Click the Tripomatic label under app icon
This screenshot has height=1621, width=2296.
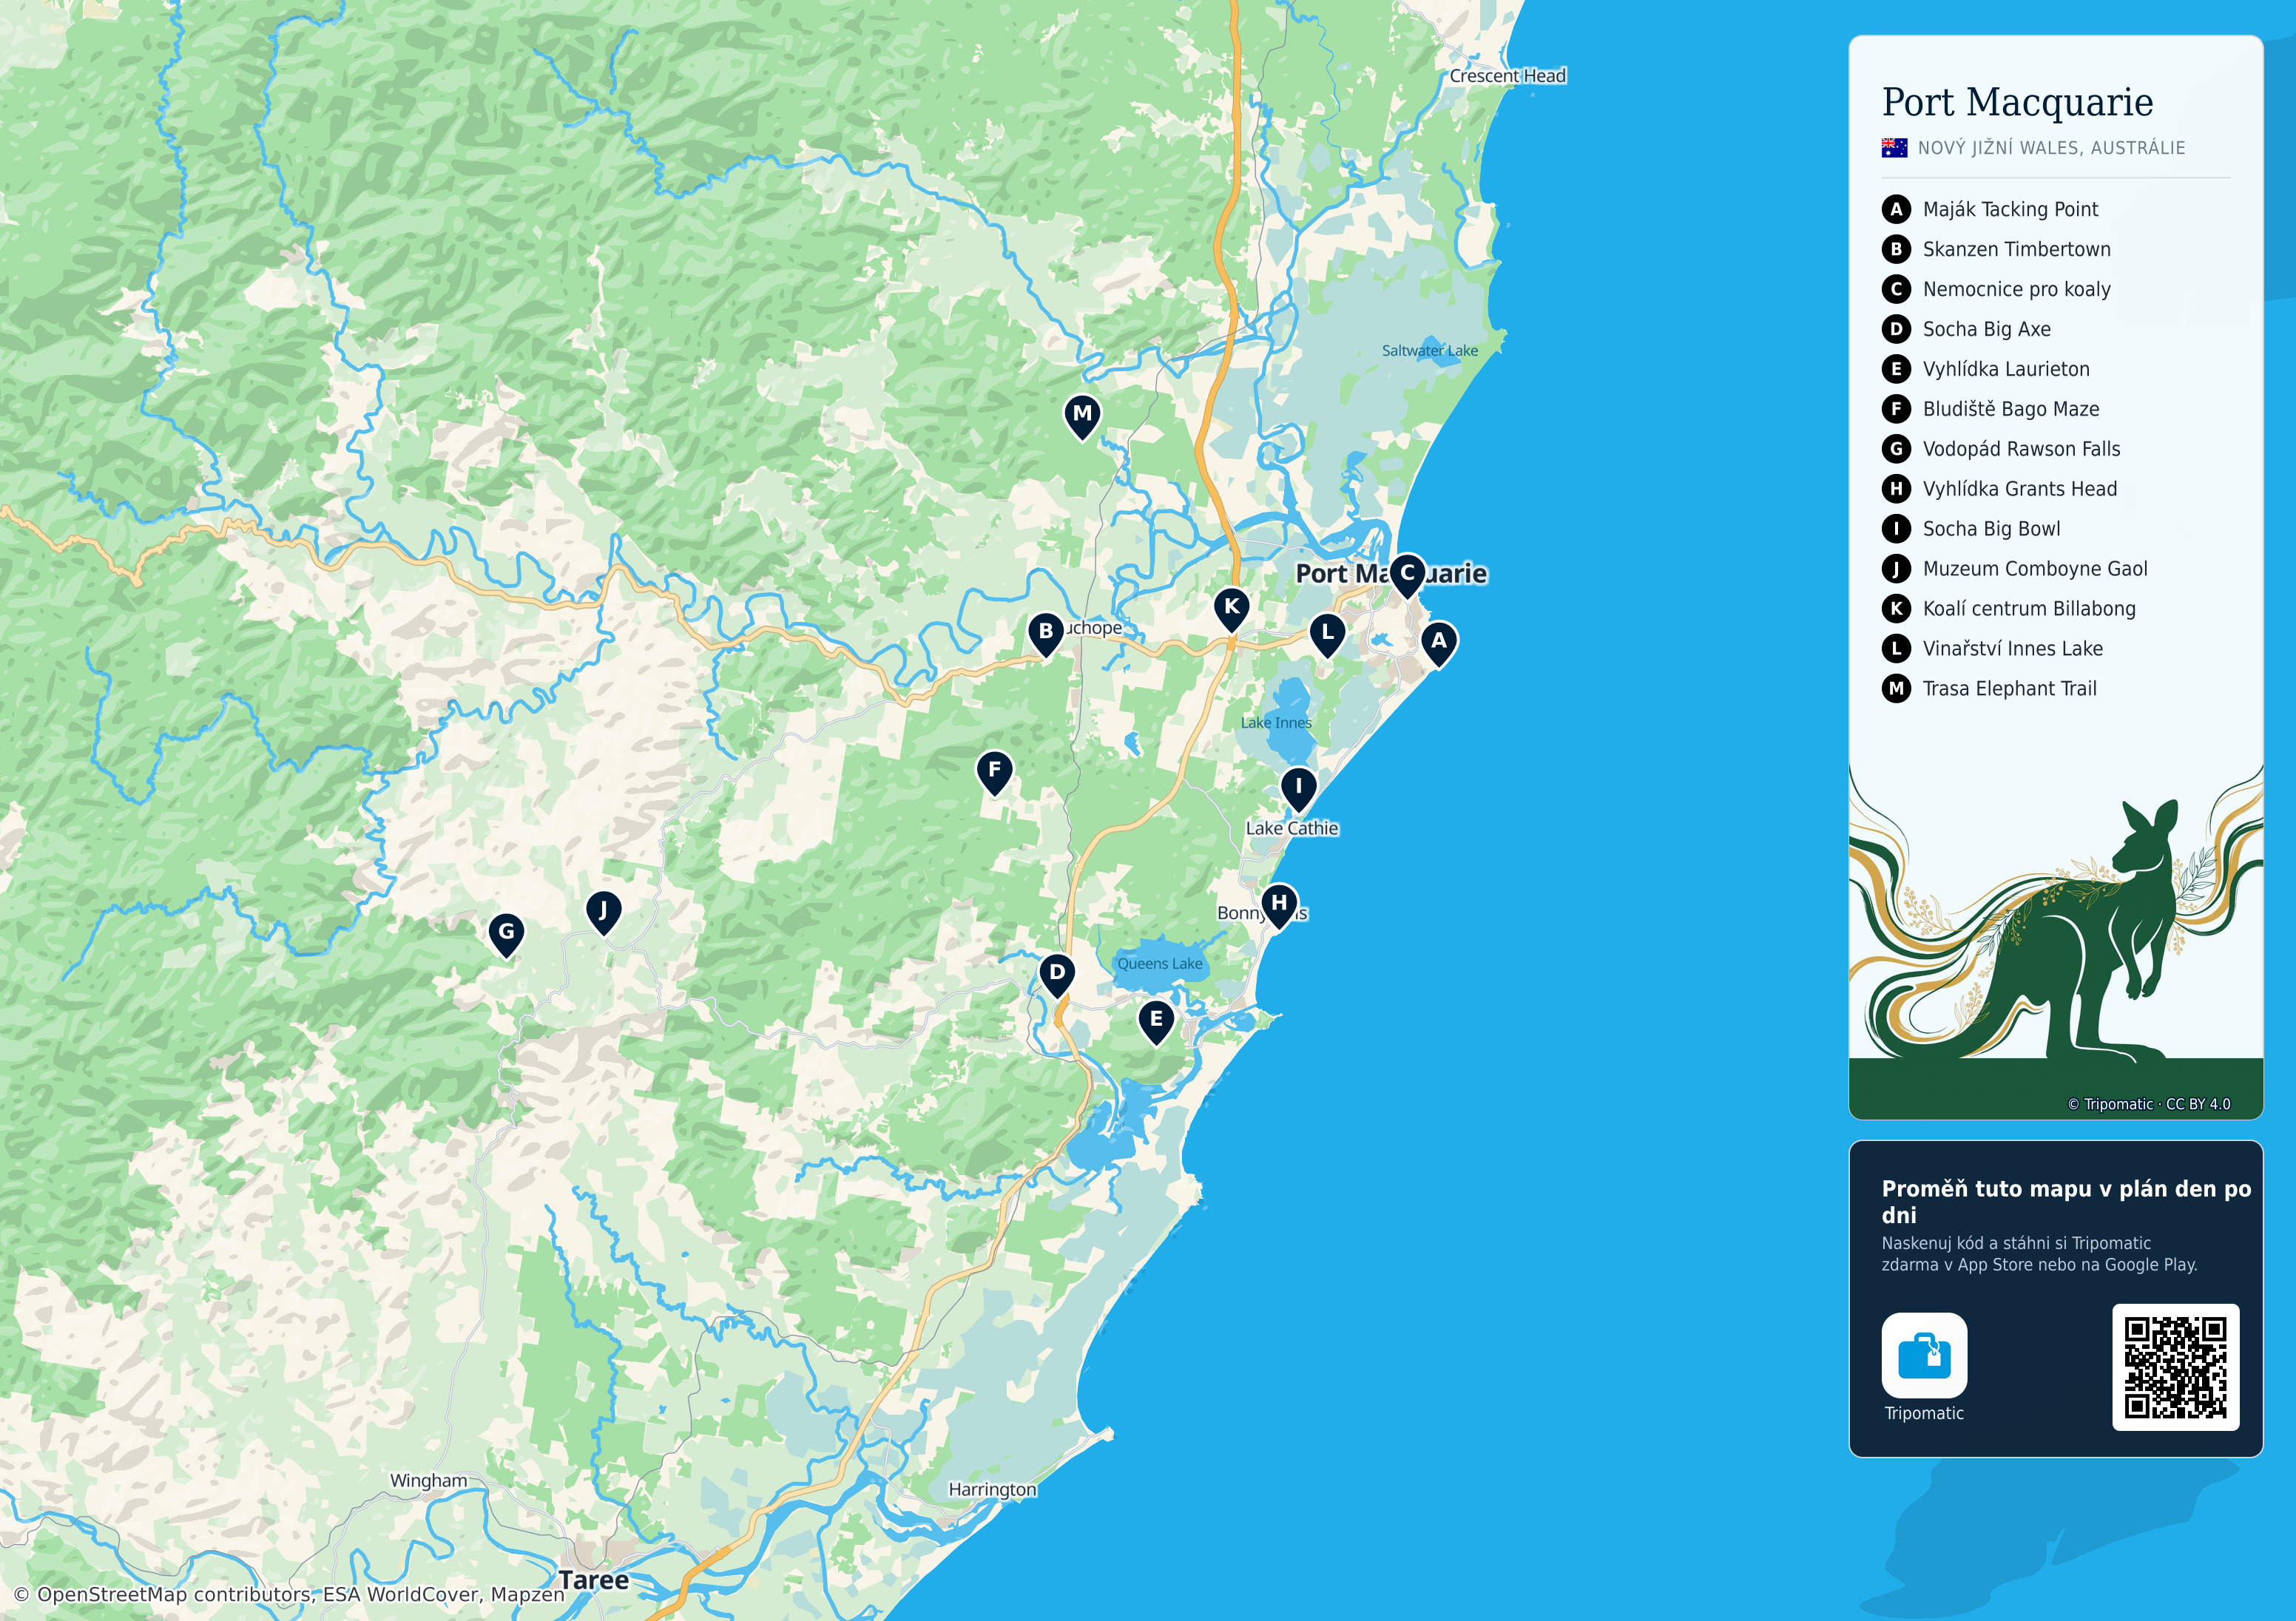coord(1924,1413)
